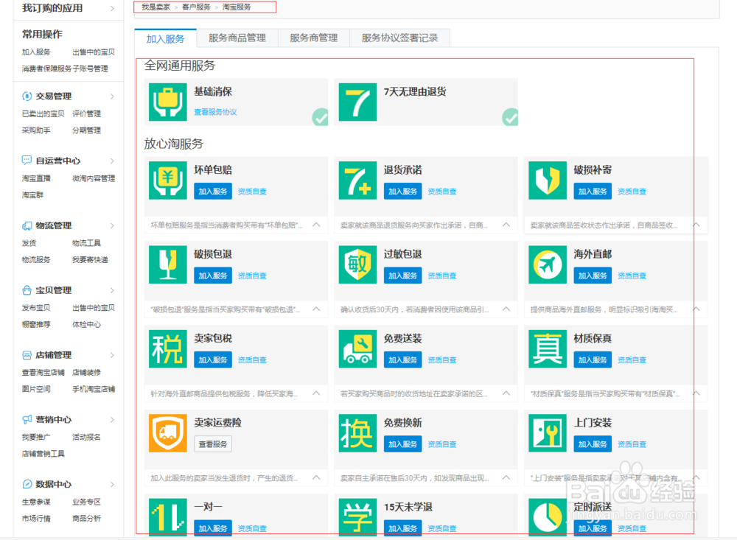Screen dimensions: 737x540
Task: Click the 基础消保 joined checkmark
Action: 321,117
